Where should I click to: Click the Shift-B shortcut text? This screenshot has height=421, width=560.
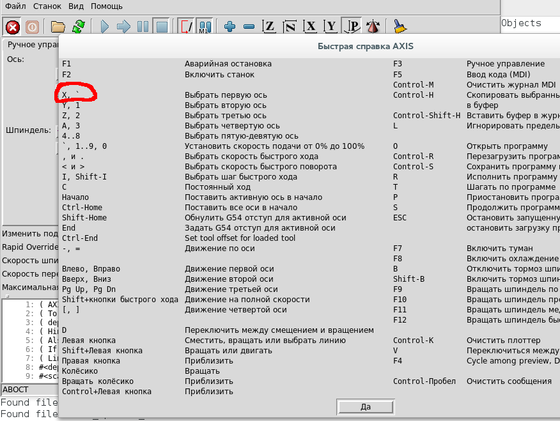point(409,279)
